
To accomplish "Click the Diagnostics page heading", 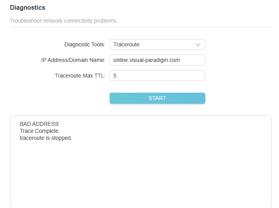I will (27, 8).
